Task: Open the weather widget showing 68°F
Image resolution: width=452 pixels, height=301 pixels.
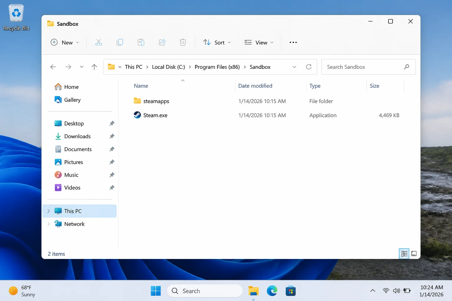Action: coord(22,291)
